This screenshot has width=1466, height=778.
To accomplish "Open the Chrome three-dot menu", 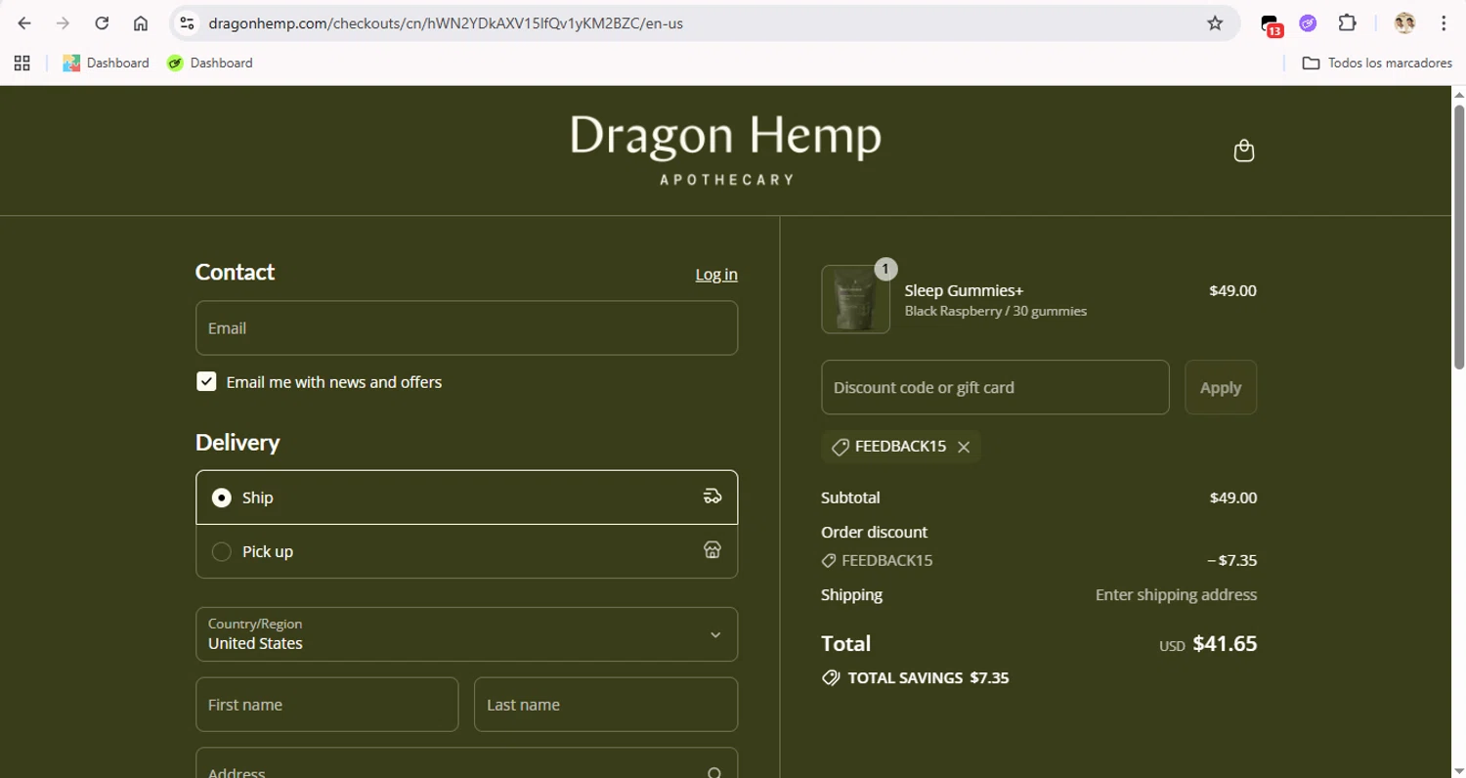I will point(1444,23).
